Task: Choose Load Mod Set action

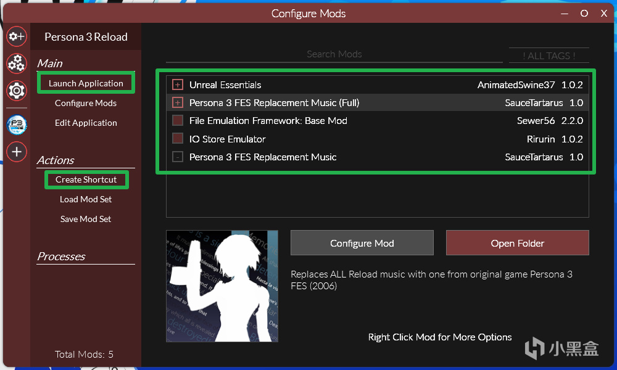Action: [86, 199]
